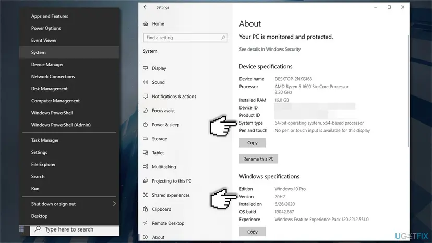432x243 pixels.
Task: Maximize the Settings window
Action: coord(389,7)
